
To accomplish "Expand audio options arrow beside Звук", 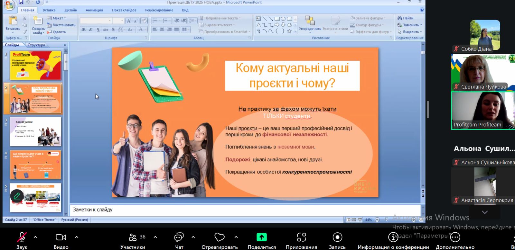I will coord(35,237).
